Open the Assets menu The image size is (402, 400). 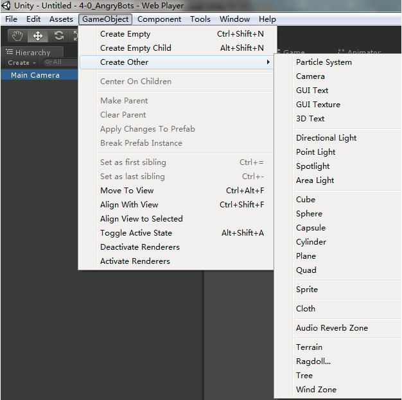(x=61, y=19)
